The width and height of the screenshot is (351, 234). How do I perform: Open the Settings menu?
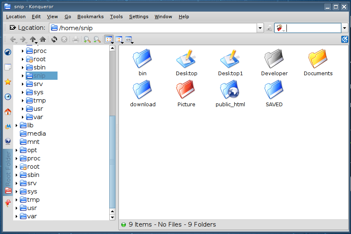pyautogui.click(x=139, y=17)
